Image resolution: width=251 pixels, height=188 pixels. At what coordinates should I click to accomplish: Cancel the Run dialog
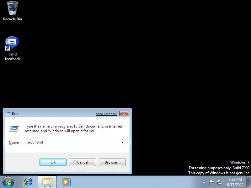coord(83,162)
